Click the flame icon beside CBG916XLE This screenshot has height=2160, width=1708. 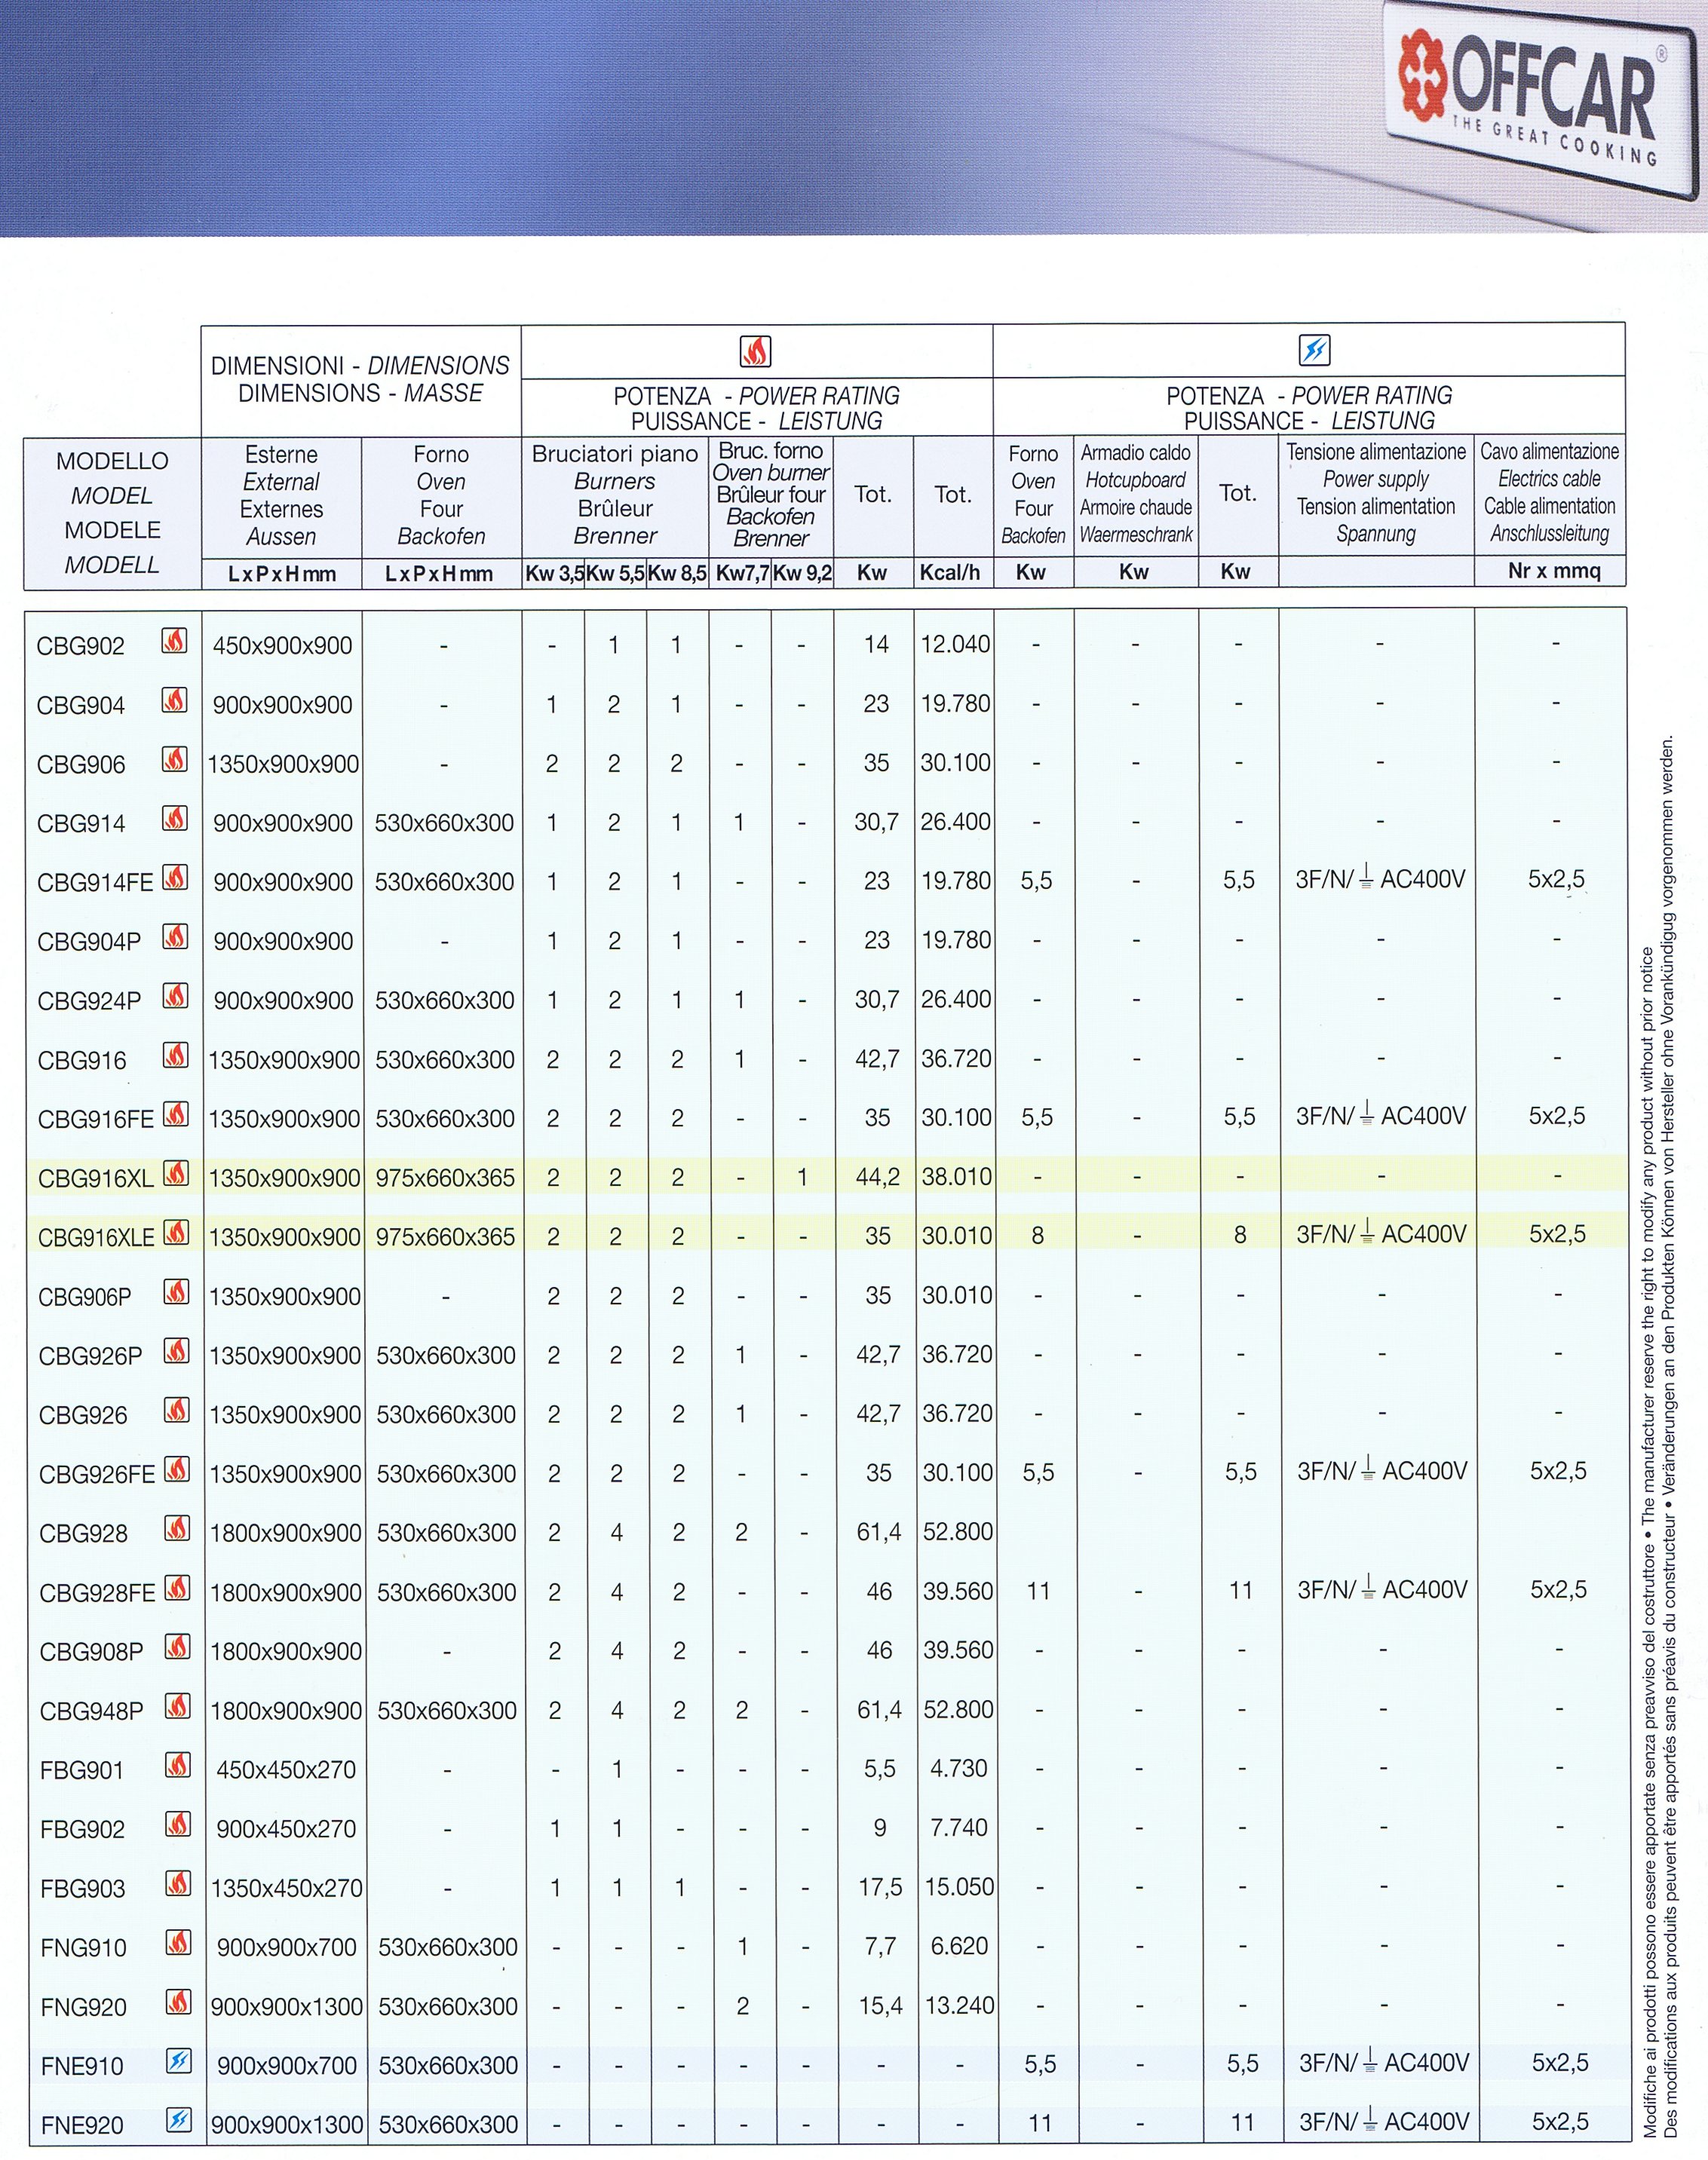(x=176, y=1233)
